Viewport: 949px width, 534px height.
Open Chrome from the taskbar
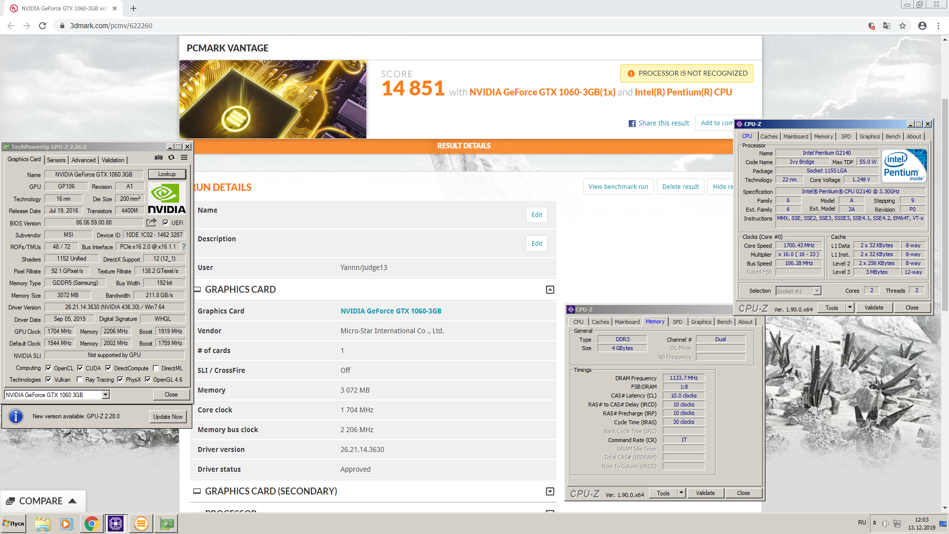(x=91, y=524)
